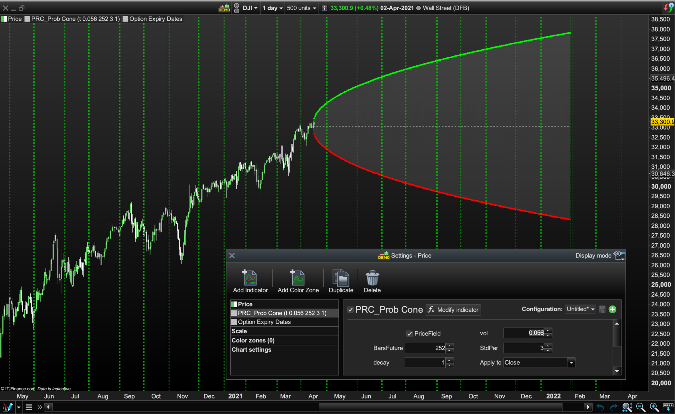Toggle the Option Expiry Dates legend box
Image resolution: width=675 pixels, height=414 pixels.
click(x=126, y=19)
